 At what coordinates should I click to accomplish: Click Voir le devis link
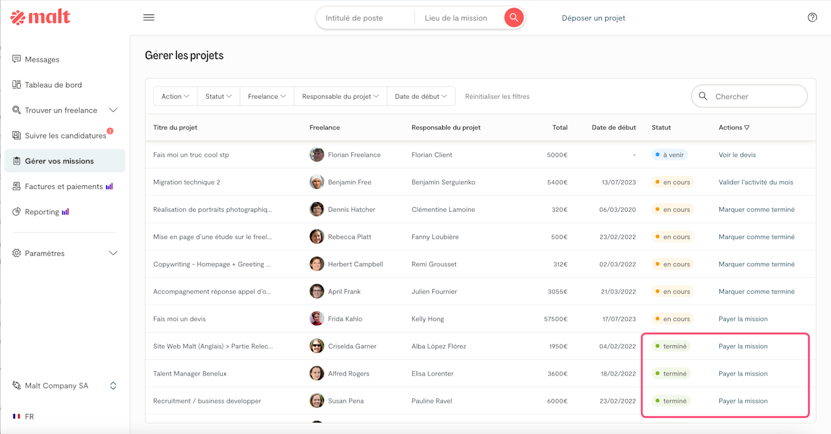pos(737,155)
